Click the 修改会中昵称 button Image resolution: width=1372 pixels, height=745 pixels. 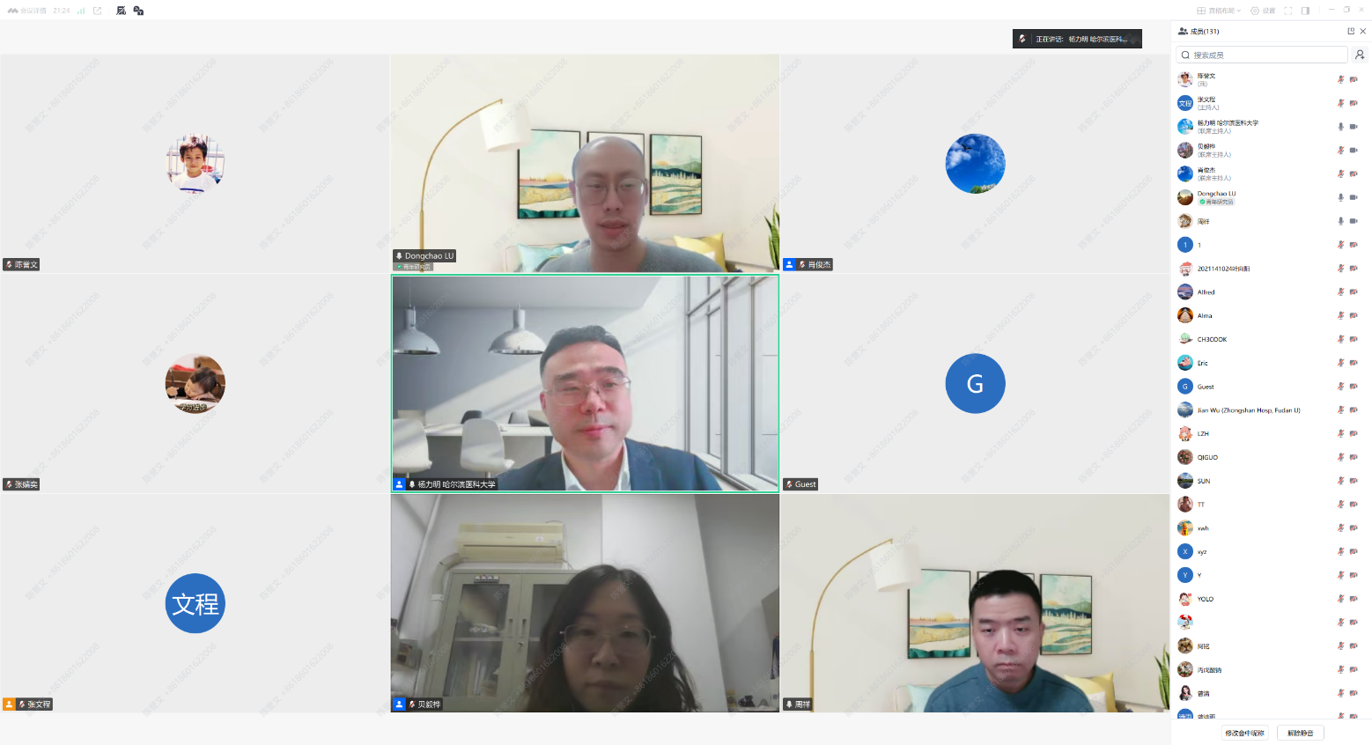click(x=1244, y=733)
